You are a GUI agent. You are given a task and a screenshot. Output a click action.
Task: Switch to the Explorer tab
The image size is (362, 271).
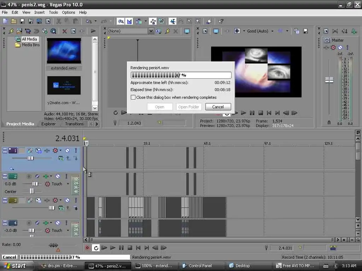(48, 124)
